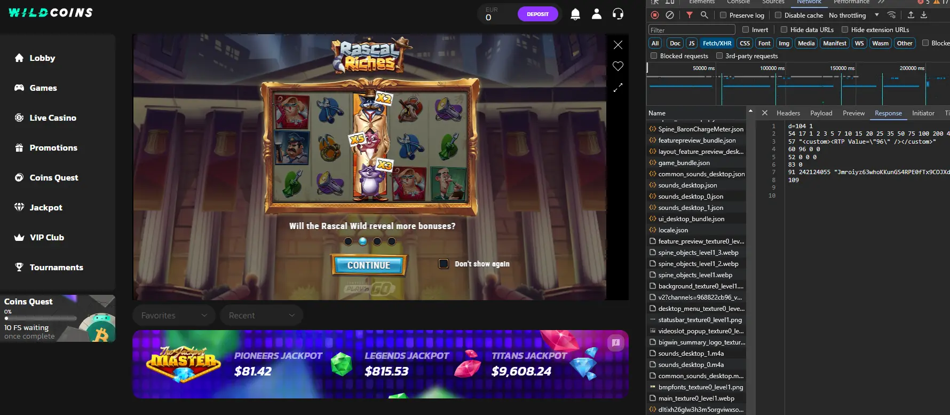The image size is (950, 415).
Task: Enable the Disable cache checkbox
Action: click(x=778, y=15)
